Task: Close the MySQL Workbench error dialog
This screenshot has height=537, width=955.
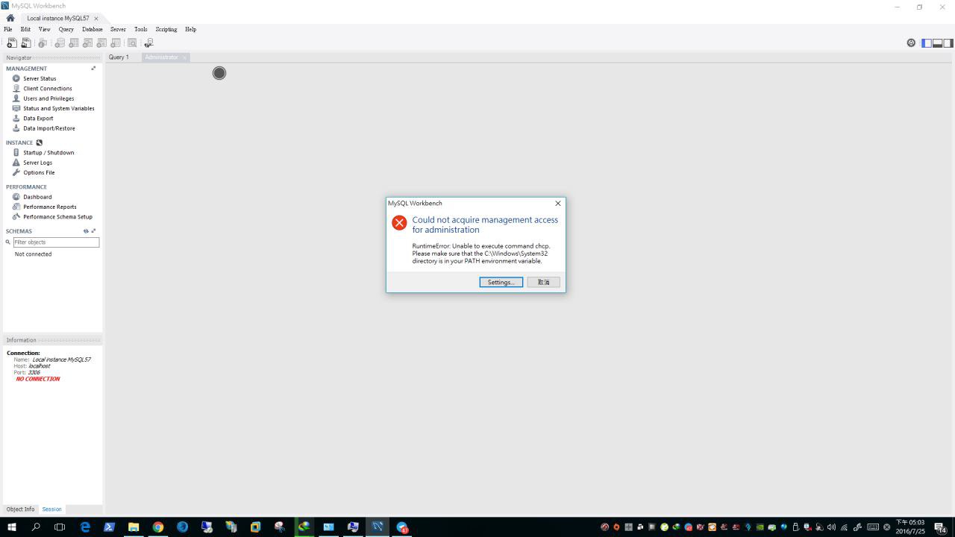Action: pos(557,203)
